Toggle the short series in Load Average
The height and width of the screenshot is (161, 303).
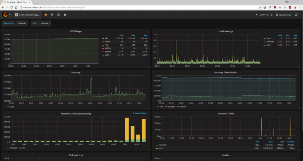[269, 38]
